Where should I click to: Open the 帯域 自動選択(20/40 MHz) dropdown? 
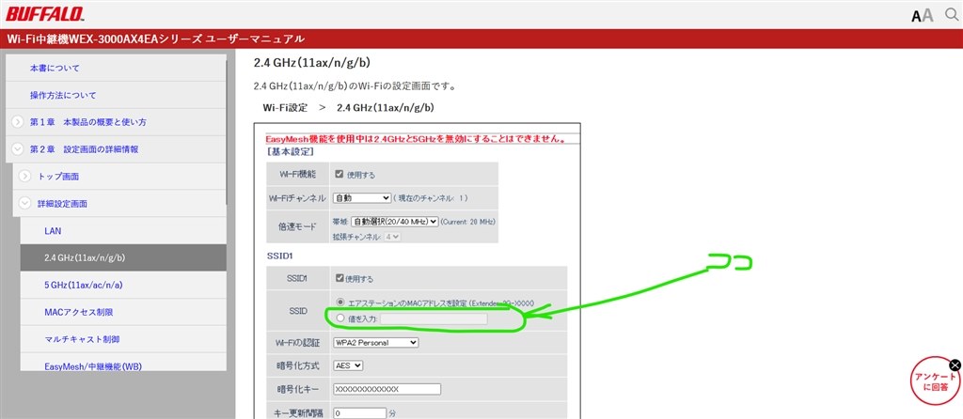(394, 222)
